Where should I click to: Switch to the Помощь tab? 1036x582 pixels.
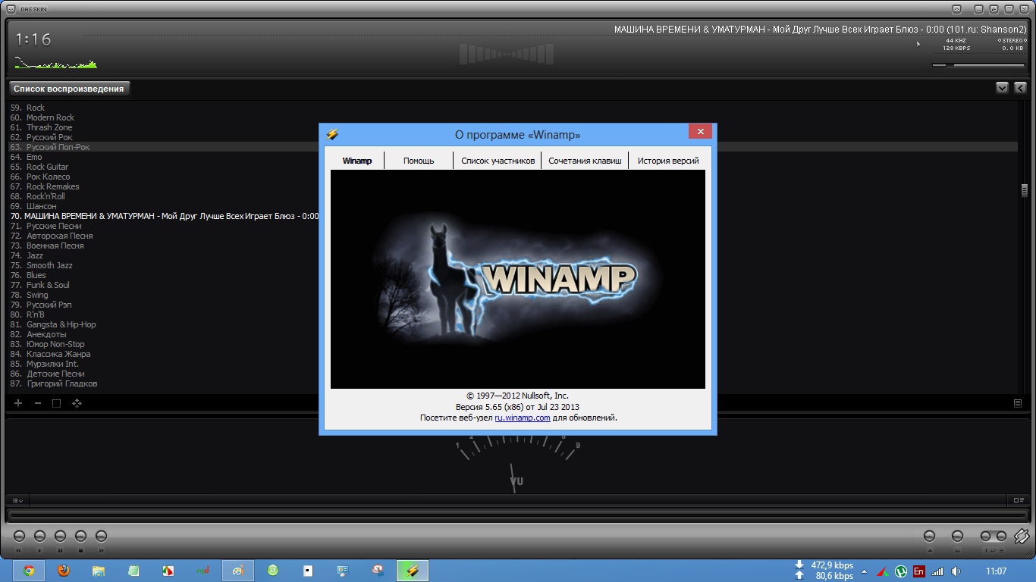419,161
